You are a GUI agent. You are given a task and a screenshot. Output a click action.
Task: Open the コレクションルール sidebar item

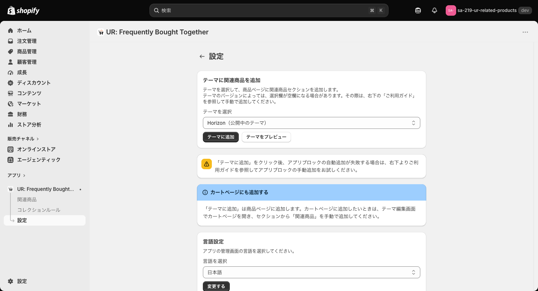(39, 210)
